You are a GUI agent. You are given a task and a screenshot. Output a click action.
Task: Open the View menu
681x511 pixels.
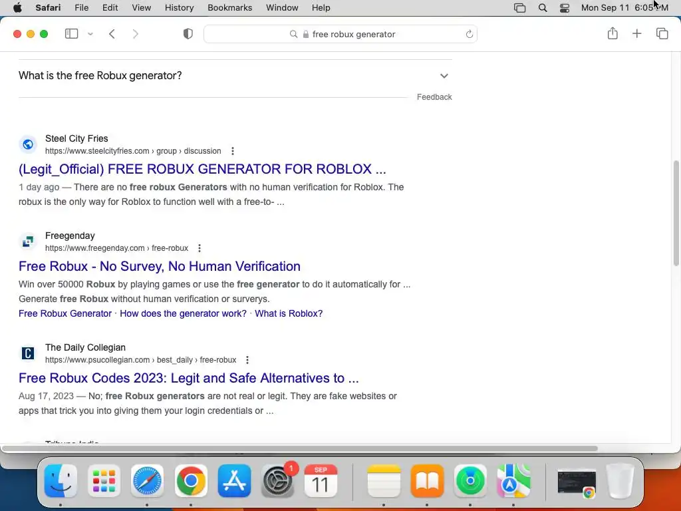pos(141,7)
